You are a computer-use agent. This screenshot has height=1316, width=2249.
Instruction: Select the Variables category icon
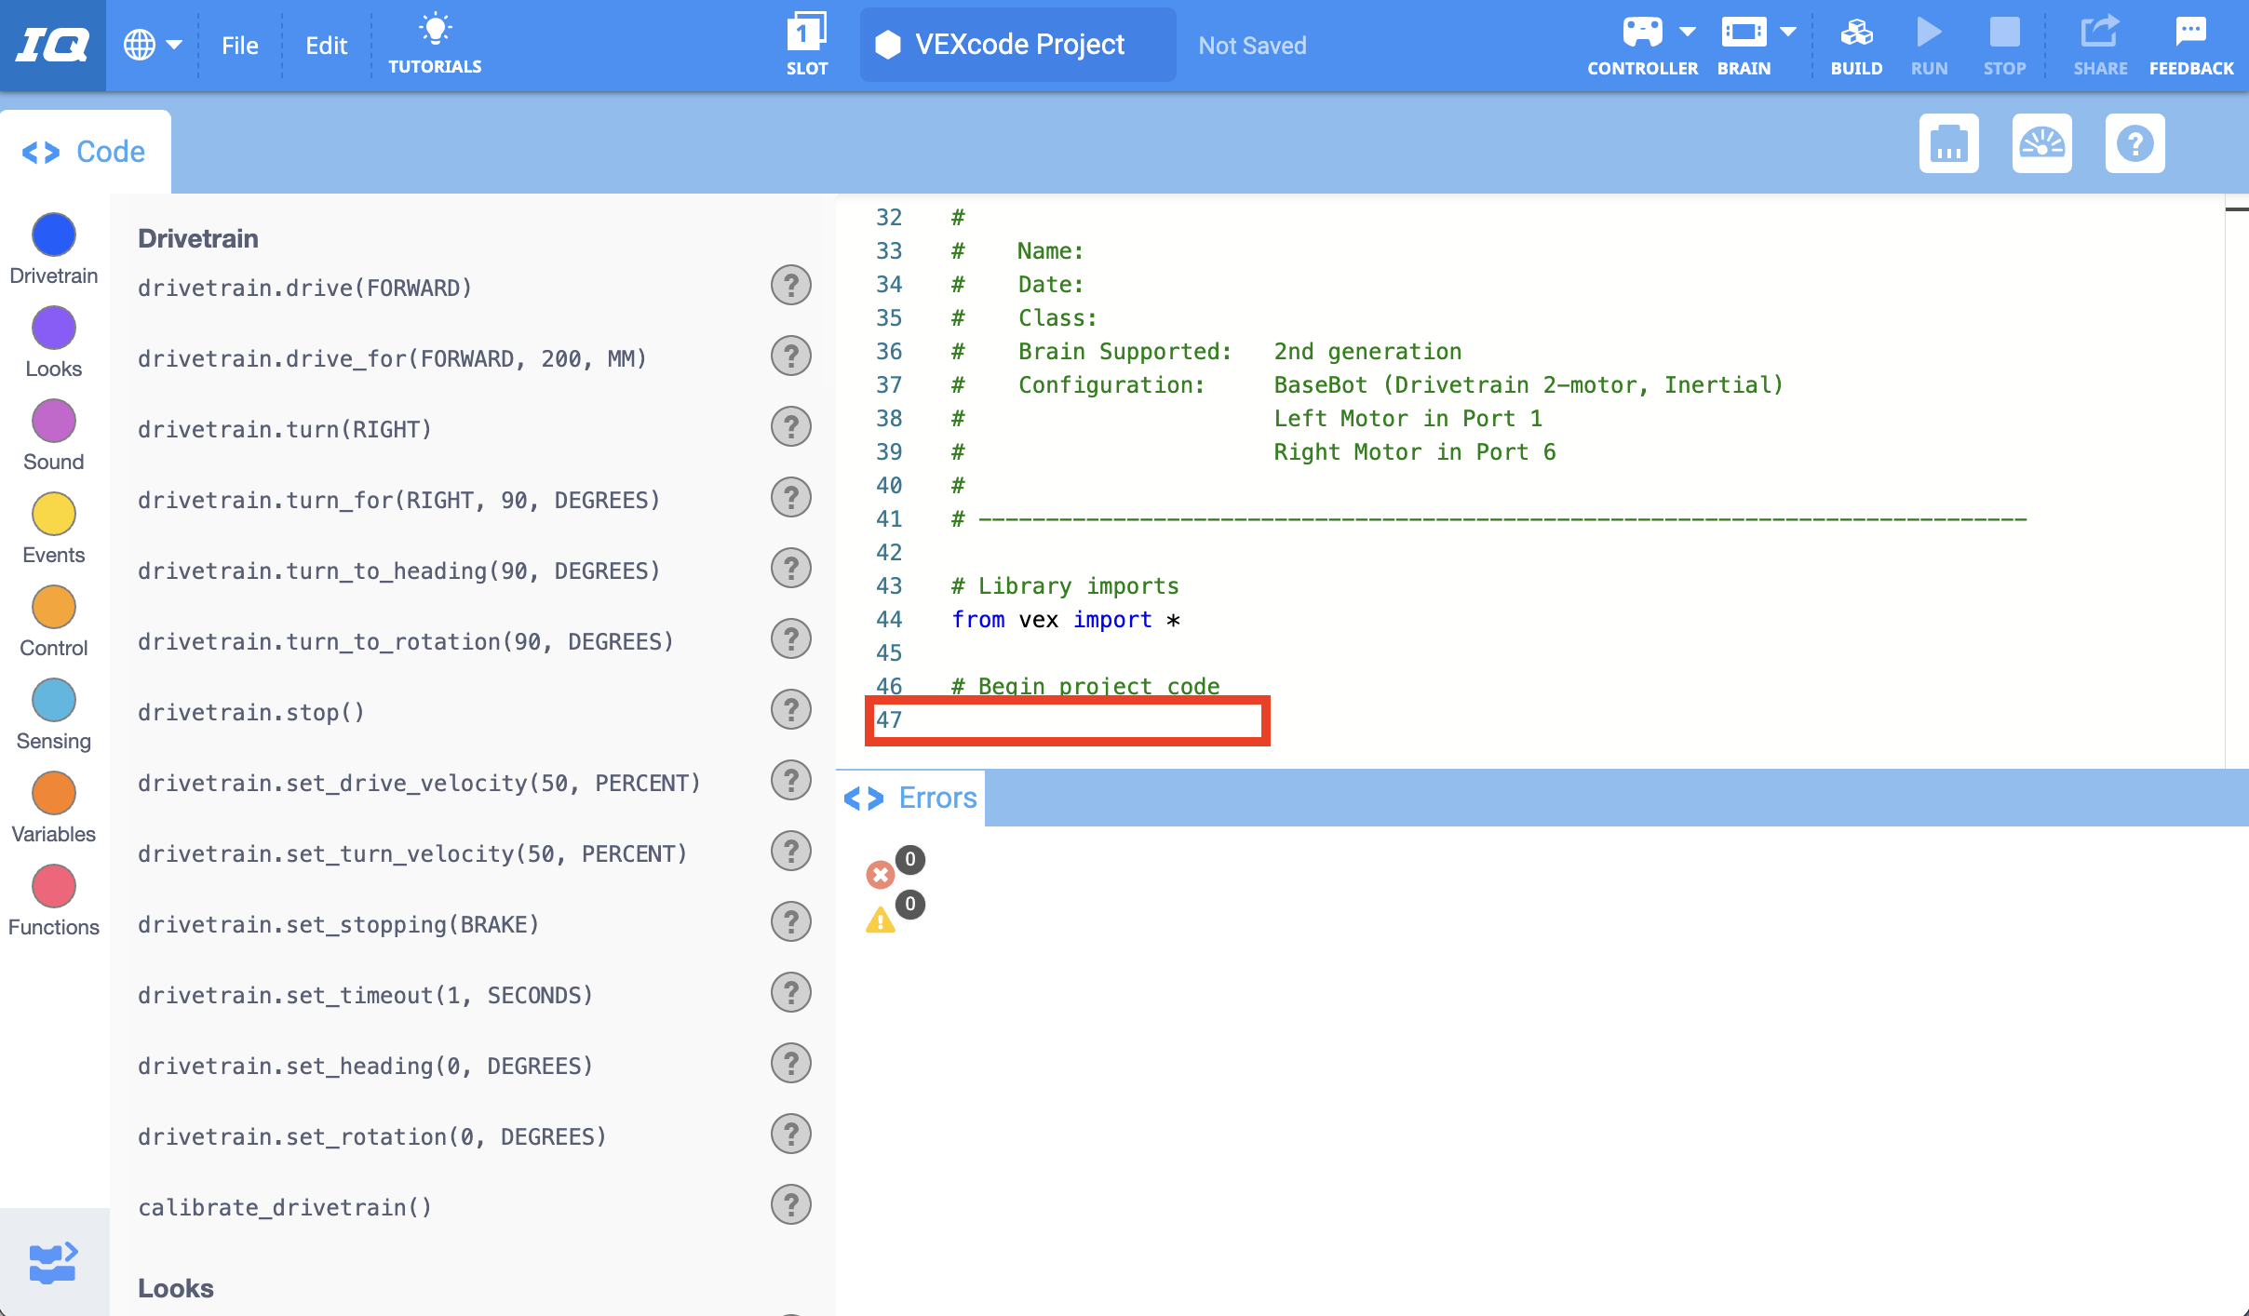[53, 793]
